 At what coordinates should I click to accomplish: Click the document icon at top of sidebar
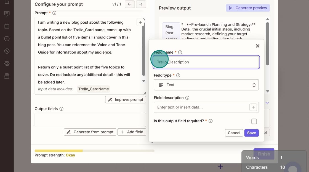pos(7,2)
